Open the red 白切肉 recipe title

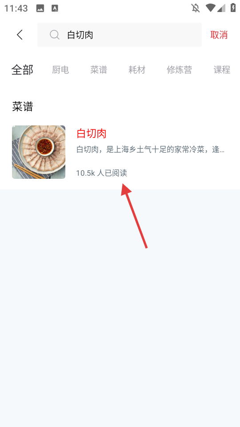(x=92, y=133)
